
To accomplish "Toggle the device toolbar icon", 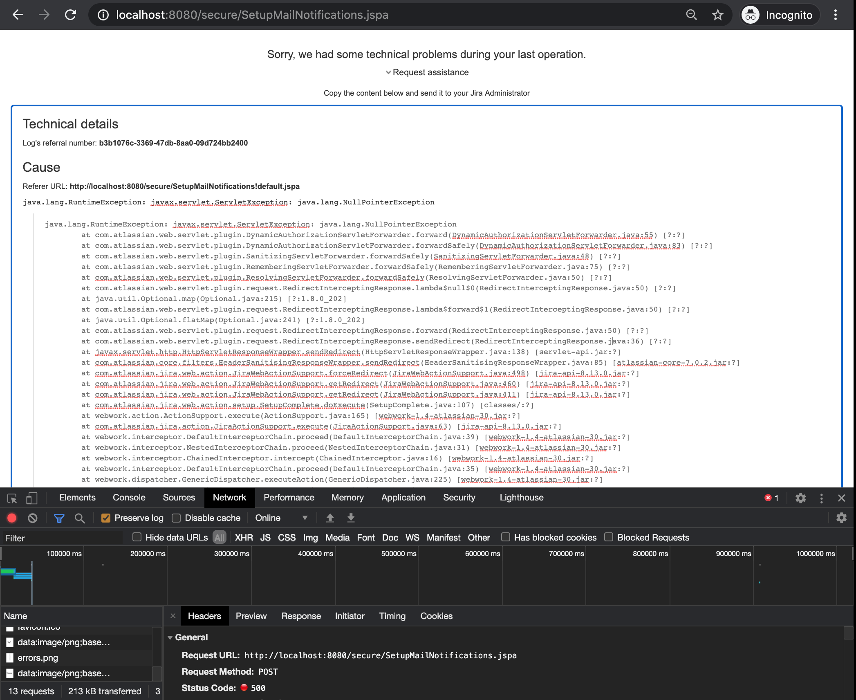I will (x=31, y=498).
